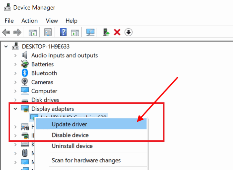Click the Forward arrow toolbar icon

(x=17, y=32)
